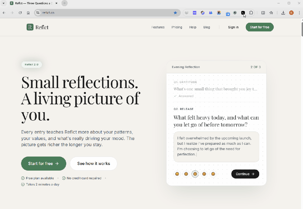303x209 pixels.
Task: Expand the tab search dropdown arrow
Action: click(4, 3)
